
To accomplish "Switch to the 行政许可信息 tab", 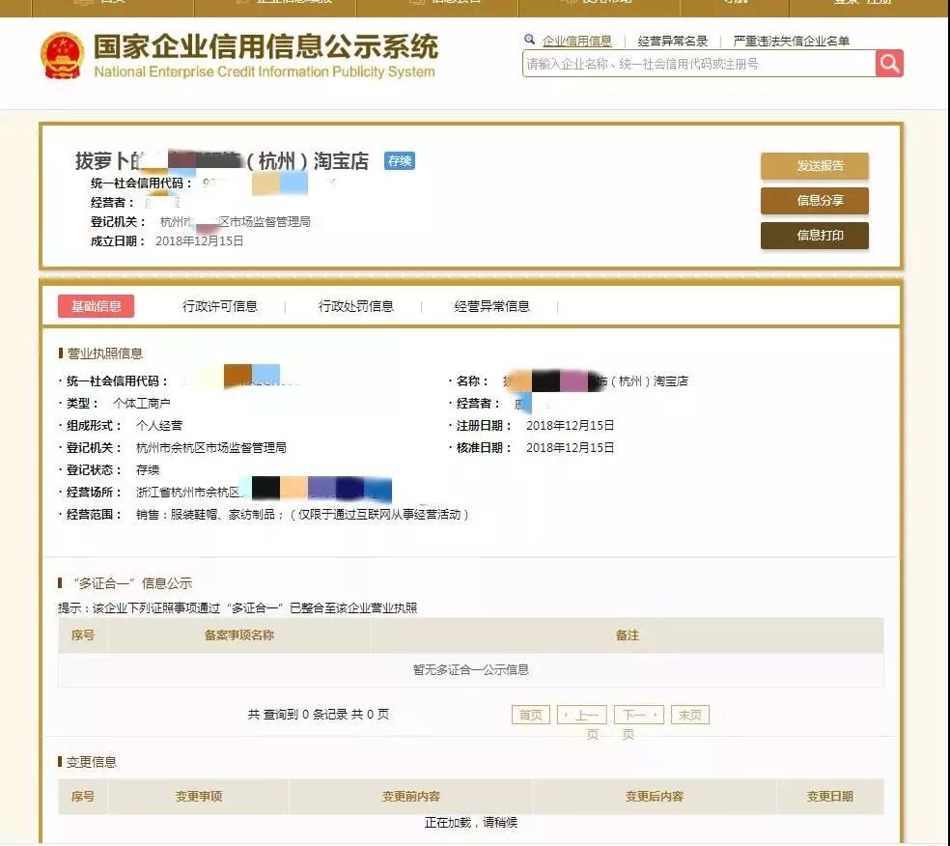I will pos(220,306).
